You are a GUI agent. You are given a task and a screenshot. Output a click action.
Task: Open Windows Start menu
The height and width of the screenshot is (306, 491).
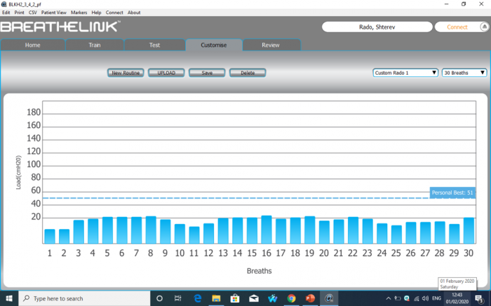pos(9,298)
